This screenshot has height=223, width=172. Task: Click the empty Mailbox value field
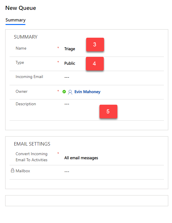pos(114,171)
